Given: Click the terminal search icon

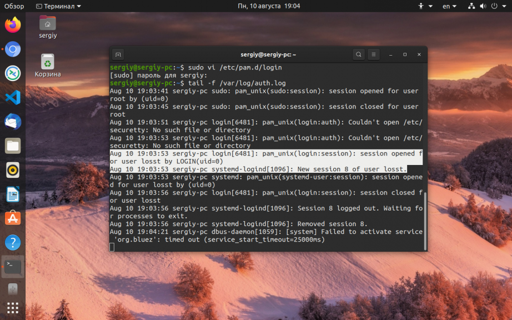Looking at the screenshot, I should point(359,54).
